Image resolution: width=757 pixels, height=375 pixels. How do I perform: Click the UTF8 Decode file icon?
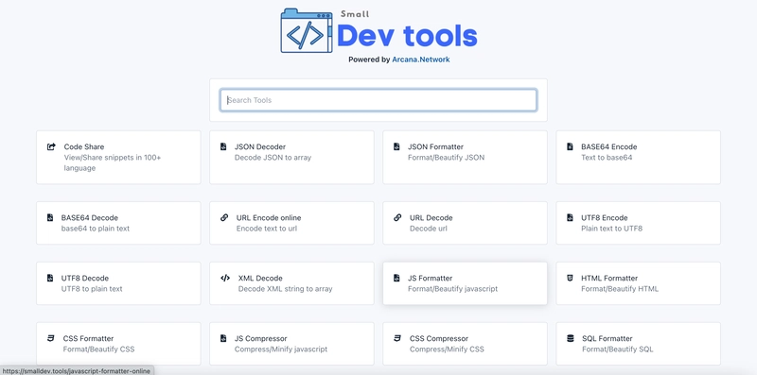pos(50,278)
